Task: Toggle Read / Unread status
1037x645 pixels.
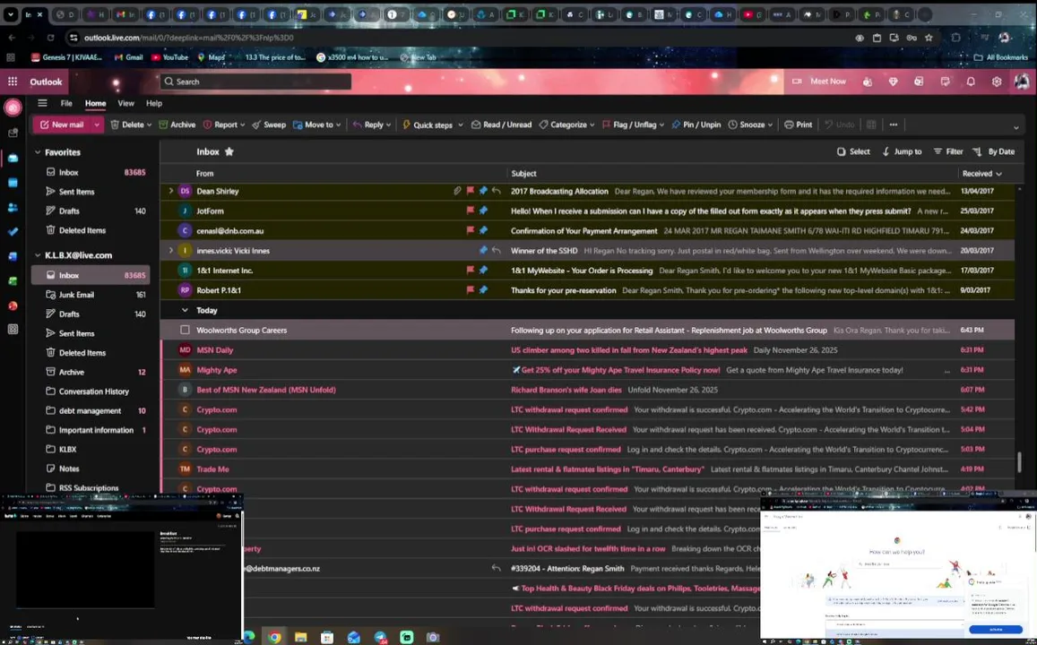Action: coord(501,125)
